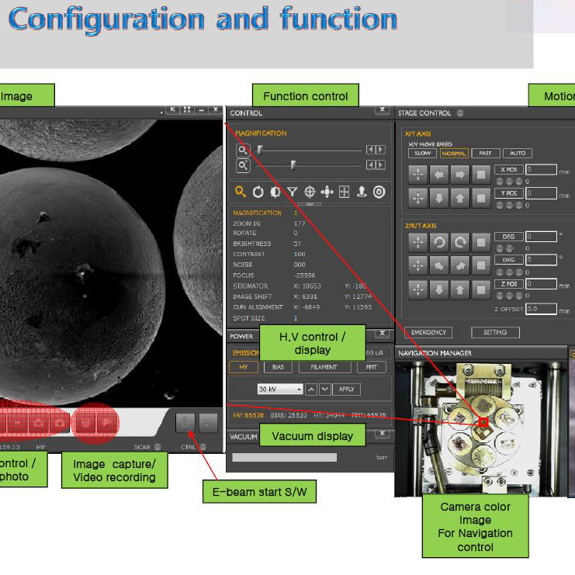575x575 pixels.
Task: Select the magnifier icon in the function toolbar
Action: (241, 192)
